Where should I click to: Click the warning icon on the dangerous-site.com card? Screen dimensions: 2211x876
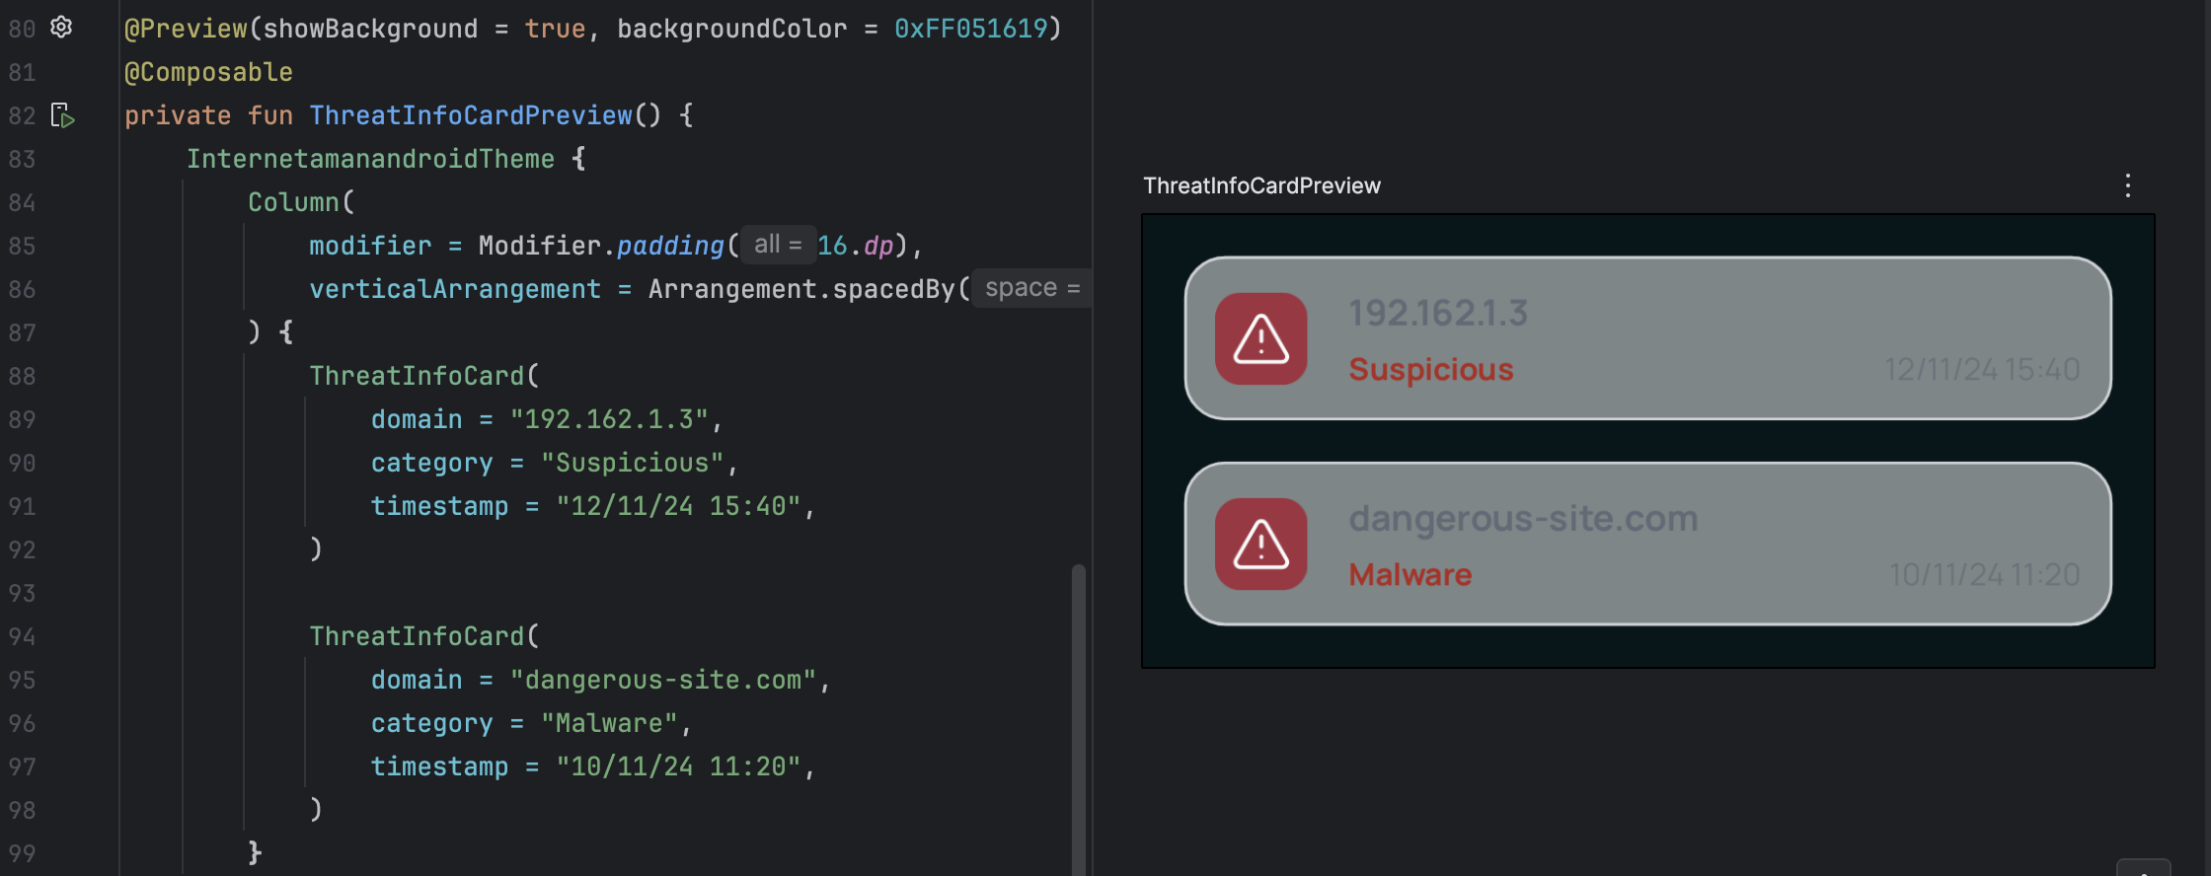pyautogui.click(x=1261, y=544)
